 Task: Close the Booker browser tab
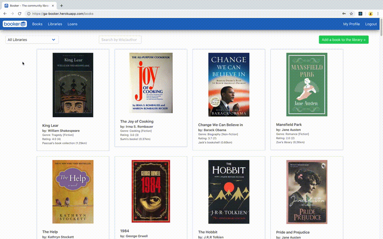(53, 6)
